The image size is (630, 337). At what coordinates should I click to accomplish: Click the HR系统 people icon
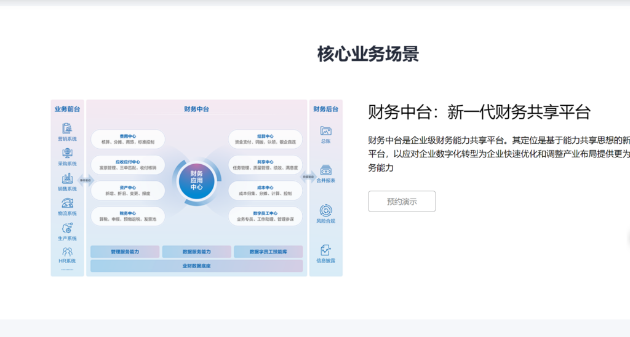[67, 252]
